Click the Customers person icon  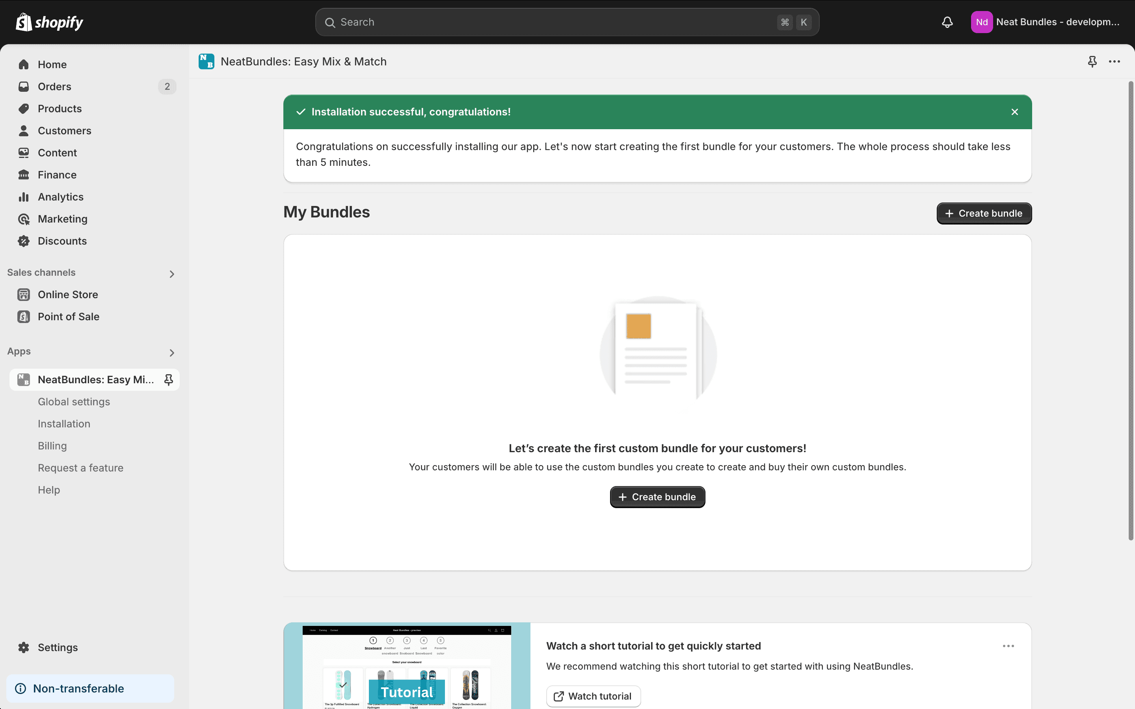pos(24,130)
